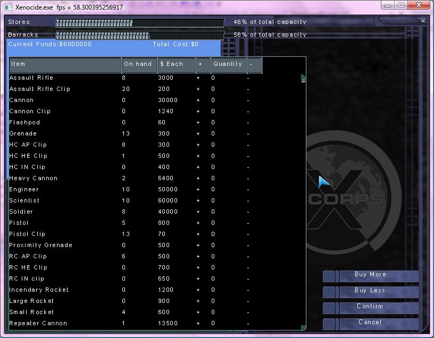Click Engineer price 50000
The image size is (434, 338).
point(168,190)
